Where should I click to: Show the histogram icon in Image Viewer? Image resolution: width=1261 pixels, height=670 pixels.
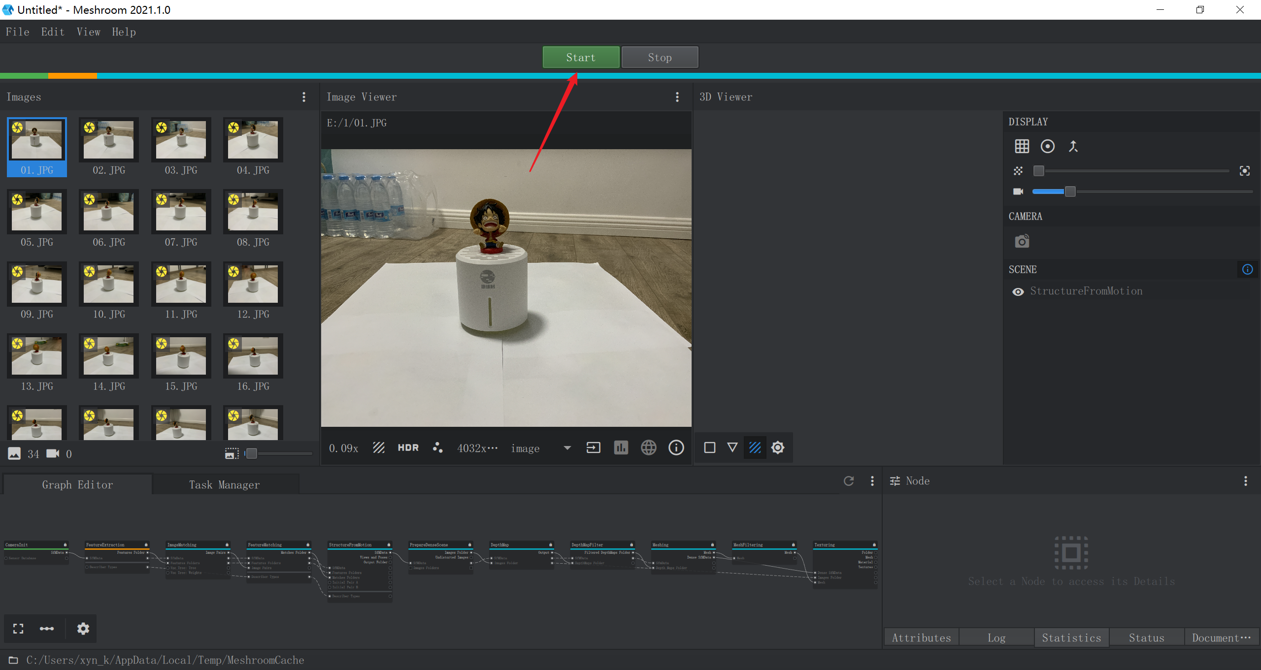point(621,447)
